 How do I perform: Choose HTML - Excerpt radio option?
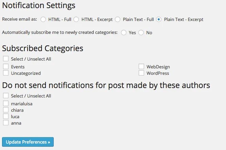[76, 19]
